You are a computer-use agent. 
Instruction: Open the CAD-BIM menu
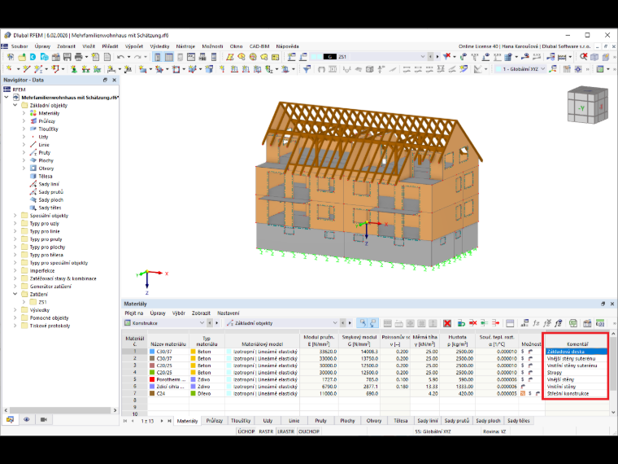click(x=259, y=46)
